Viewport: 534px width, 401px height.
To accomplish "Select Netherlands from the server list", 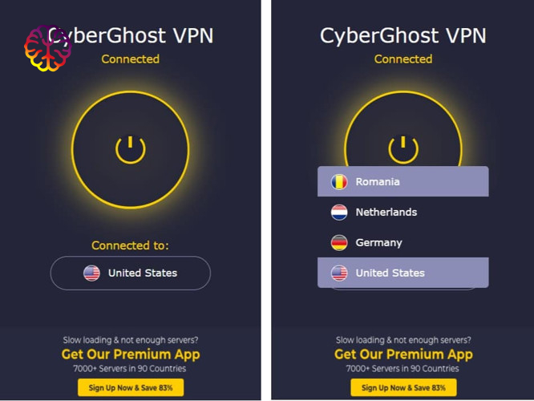I will tap(403, 212).
